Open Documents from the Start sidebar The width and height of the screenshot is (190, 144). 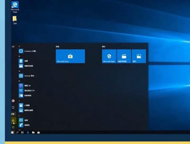(x=13, y=107)
